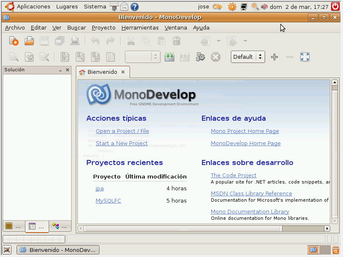Visit the MonoDevelop Home Page link
The width and height of the screenshot is (343, 257).
tap(246, 143)
